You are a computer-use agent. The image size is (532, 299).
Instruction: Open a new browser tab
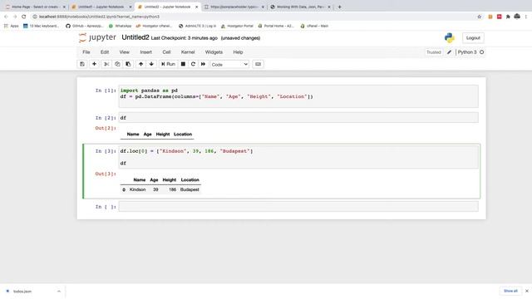[x=340, y=7]
